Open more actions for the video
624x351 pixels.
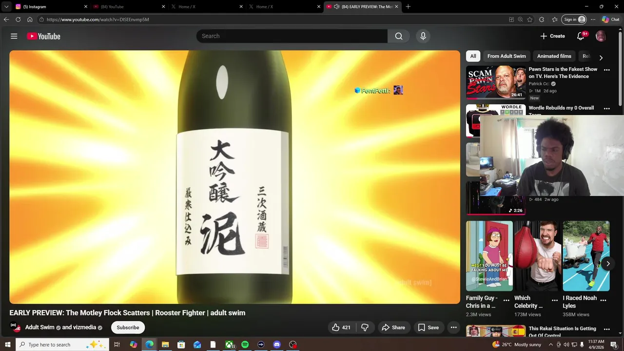coord(453,328)
